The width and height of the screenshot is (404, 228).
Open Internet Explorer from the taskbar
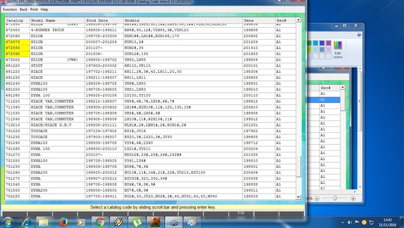(x=27, y=222)
